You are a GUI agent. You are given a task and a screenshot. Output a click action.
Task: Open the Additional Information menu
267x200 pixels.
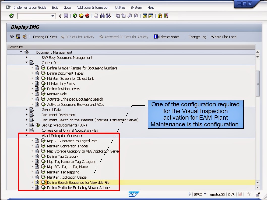click(93, 7)
